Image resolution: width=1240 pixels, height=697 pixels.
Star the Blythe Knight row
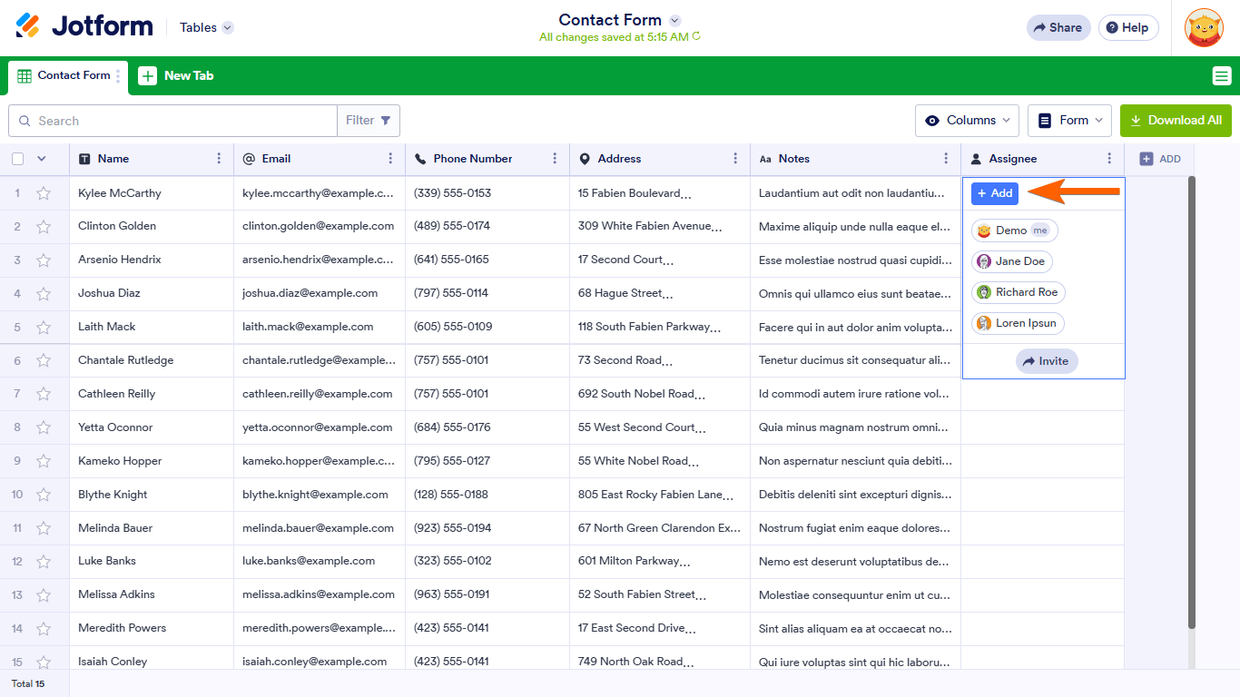(x=44, y=496)
